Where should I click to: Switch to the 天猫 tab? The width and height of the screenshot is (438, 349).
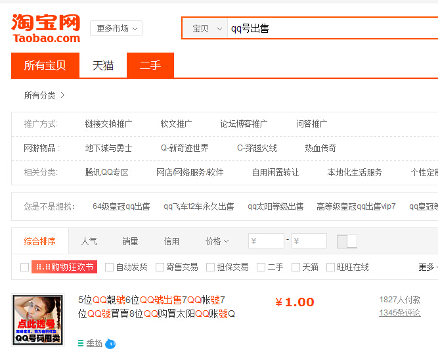pyautogui.click(x=103, y=66)
